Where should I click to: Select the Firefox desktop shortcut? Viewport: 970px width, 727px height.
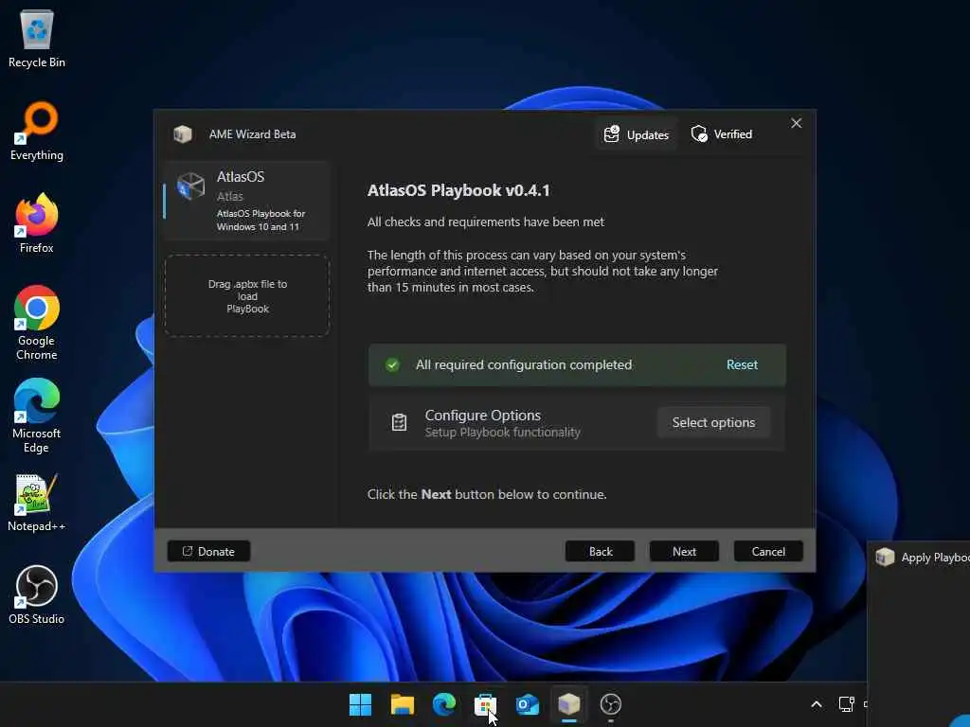point(37,223)
